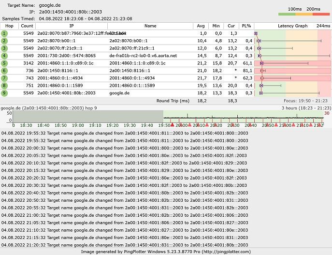332x255 pixels.
Task: Click the hop 3 green circle icon
Action: click(x=4, y=48)
